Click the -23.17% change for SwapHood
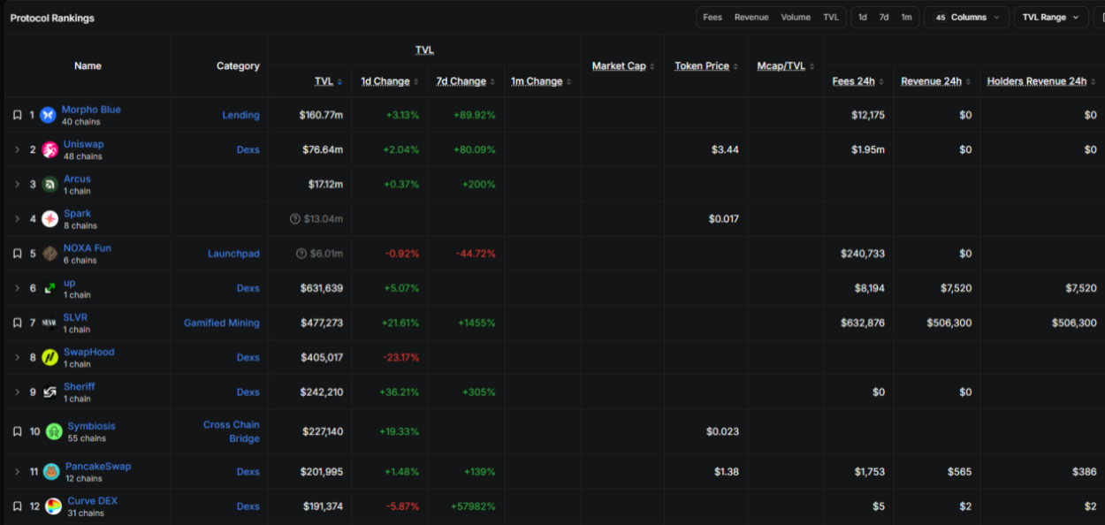 click(x=401, y=357)
